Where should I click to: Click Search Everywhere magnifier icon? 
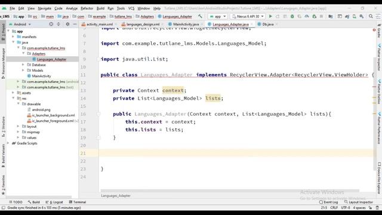371,16
